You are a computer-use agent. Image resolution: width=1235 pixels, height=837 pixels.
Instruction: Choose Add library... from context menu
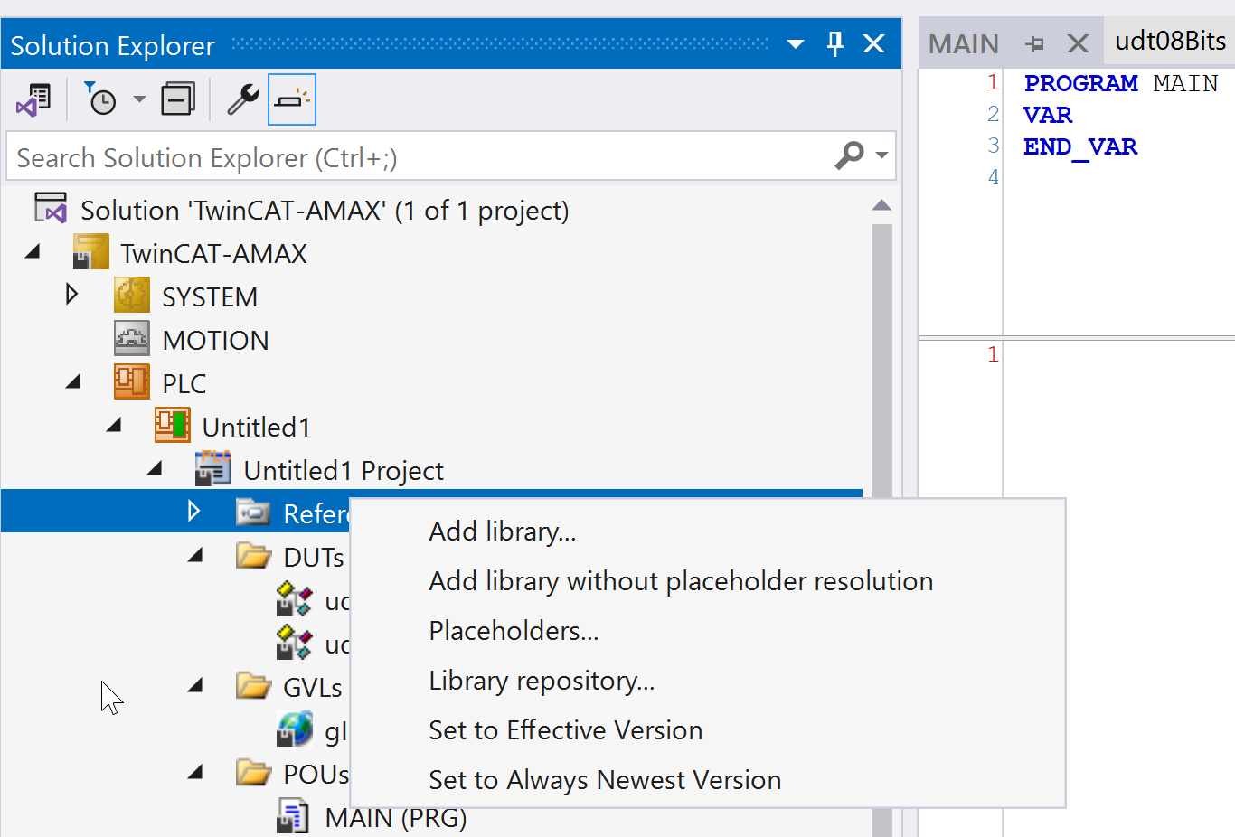pos(502,531)
